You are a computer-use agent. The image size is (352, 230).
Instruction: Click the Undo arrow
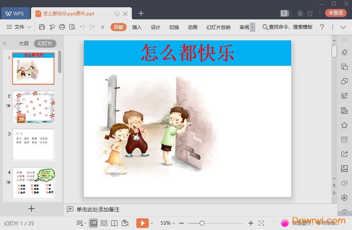(x=82, y=27)
